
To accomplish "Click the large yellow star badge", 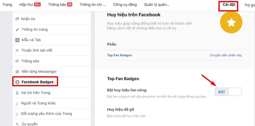I will coord(231,22).
